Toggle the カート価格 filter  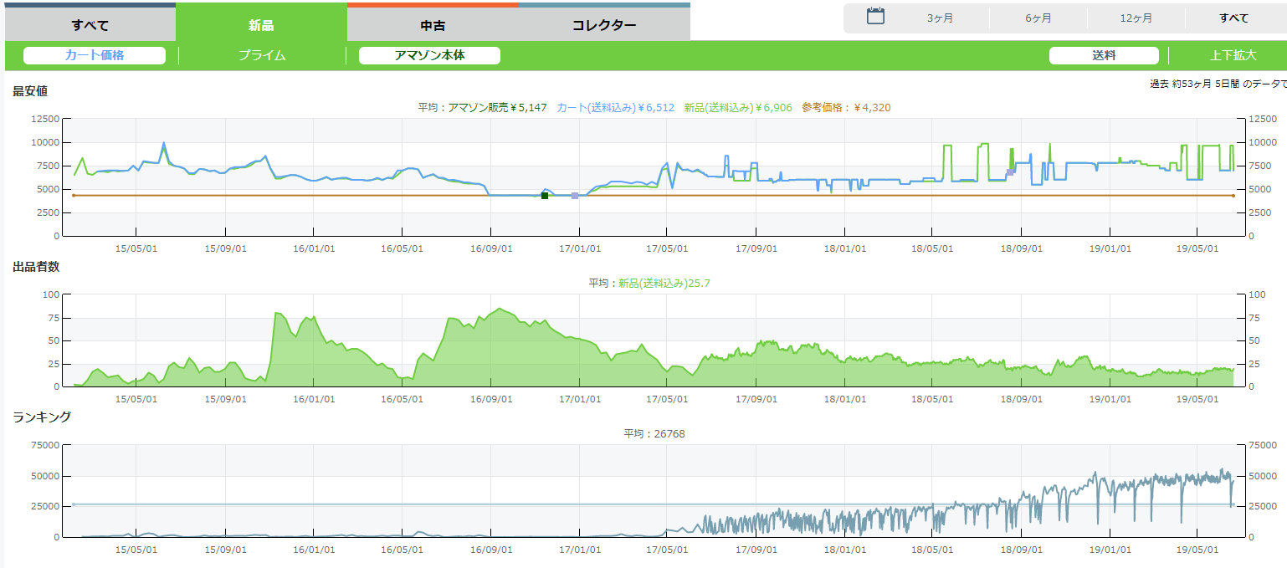[x=95, y=56]
